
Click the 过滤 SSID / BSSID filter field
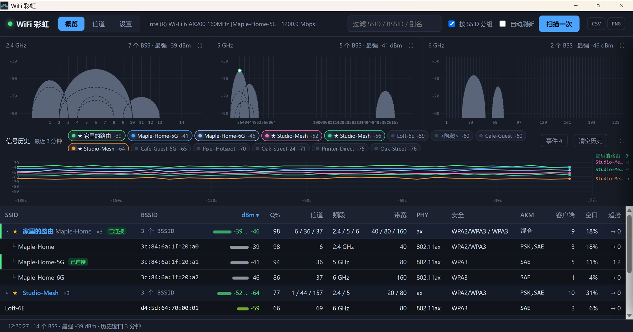tap(394, 24)
